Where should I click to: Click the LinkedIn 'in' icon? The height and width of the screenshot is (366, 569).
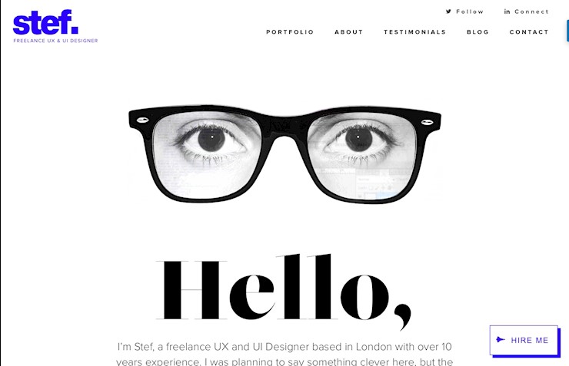point(507,12)
